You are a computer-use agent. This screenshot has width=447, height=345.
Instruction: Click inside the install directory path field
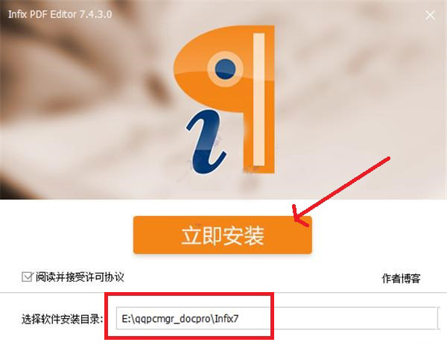pos(276,318)
